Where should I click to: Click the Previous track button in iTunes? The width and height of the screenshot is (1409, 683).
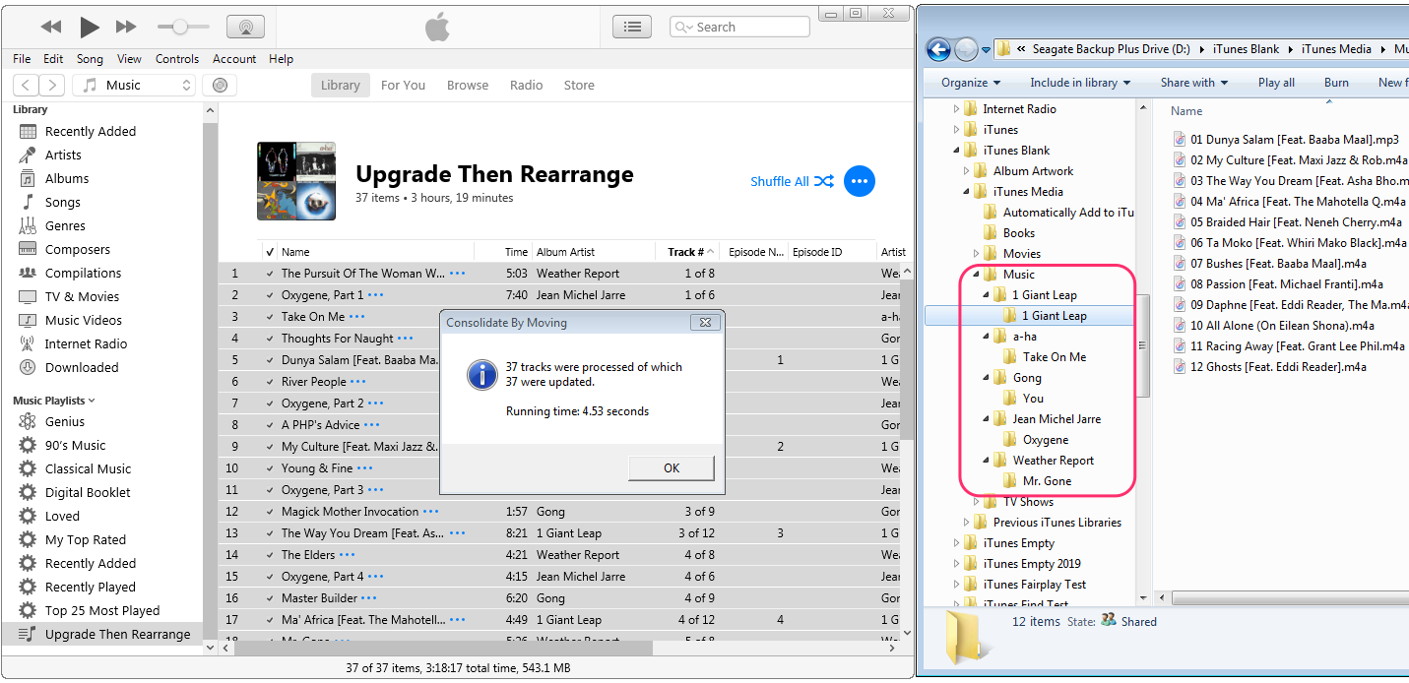(51, 27)
